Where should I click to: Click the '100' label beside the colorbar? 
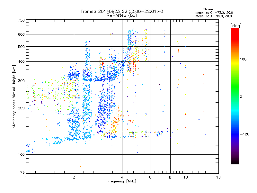point(243,59)
